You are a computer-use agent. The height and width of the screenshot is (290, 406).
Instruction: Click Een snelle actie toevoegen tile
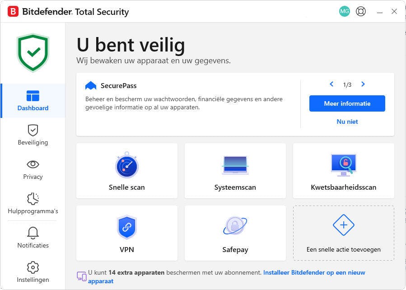click(343, 233)
